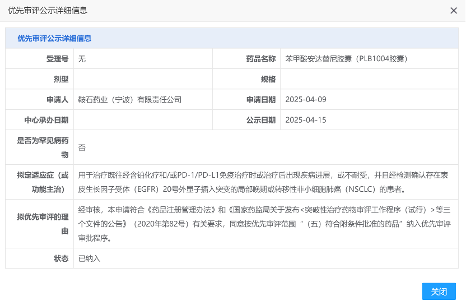Screen dimensions: 466x305
Task: Click the 规格 label
Action: (x=268, y=79)
